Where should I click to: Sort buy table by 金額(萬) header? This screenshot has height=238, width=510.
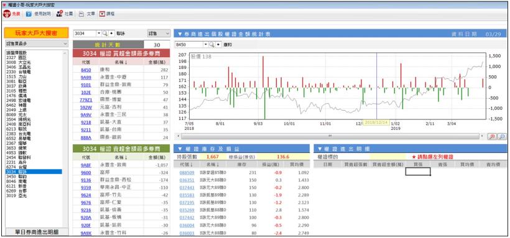tap(157, 62)
